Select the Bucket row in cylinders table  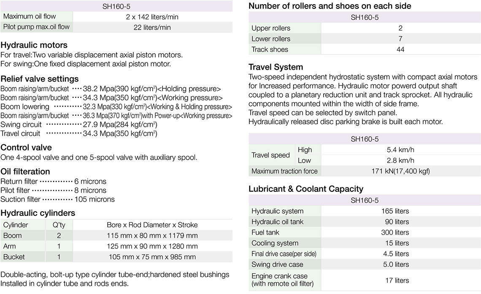coord(14,257)
